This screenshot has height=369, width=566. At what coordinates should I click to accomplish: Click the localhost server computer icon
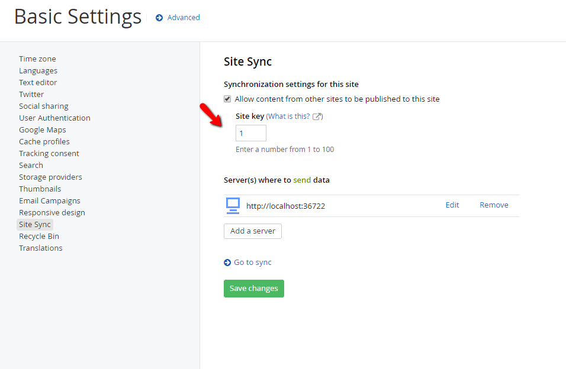click(x=233, y=206)
